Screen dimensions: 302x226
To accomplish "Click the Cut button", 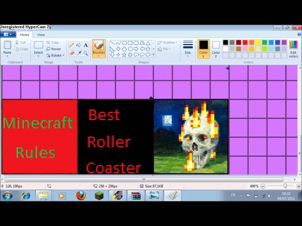I will 20,42.
